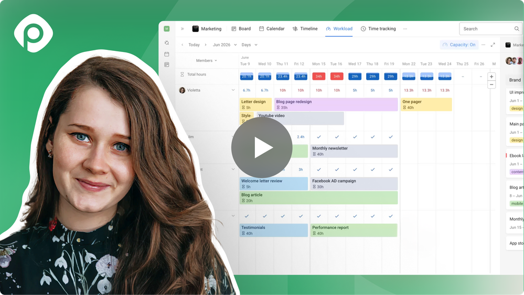Expand the sidebar with the double-chevron icon
This screenshot has height=295, width=524.
(183, 29)
